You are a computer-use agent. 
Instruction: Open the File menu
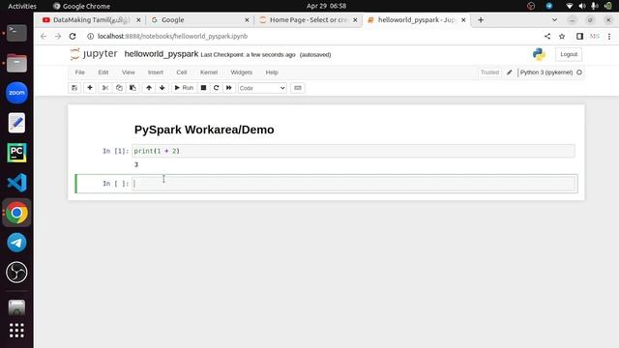click(79, 72)
